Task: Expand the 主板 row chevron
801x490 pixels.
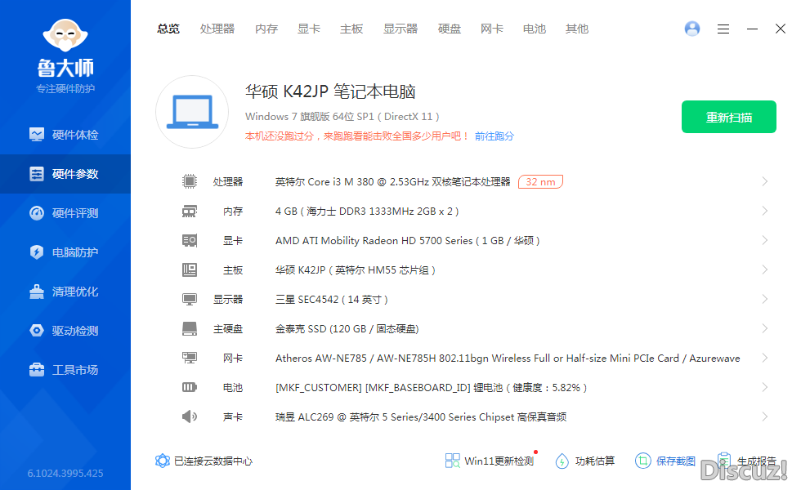Action: point(765,269)
